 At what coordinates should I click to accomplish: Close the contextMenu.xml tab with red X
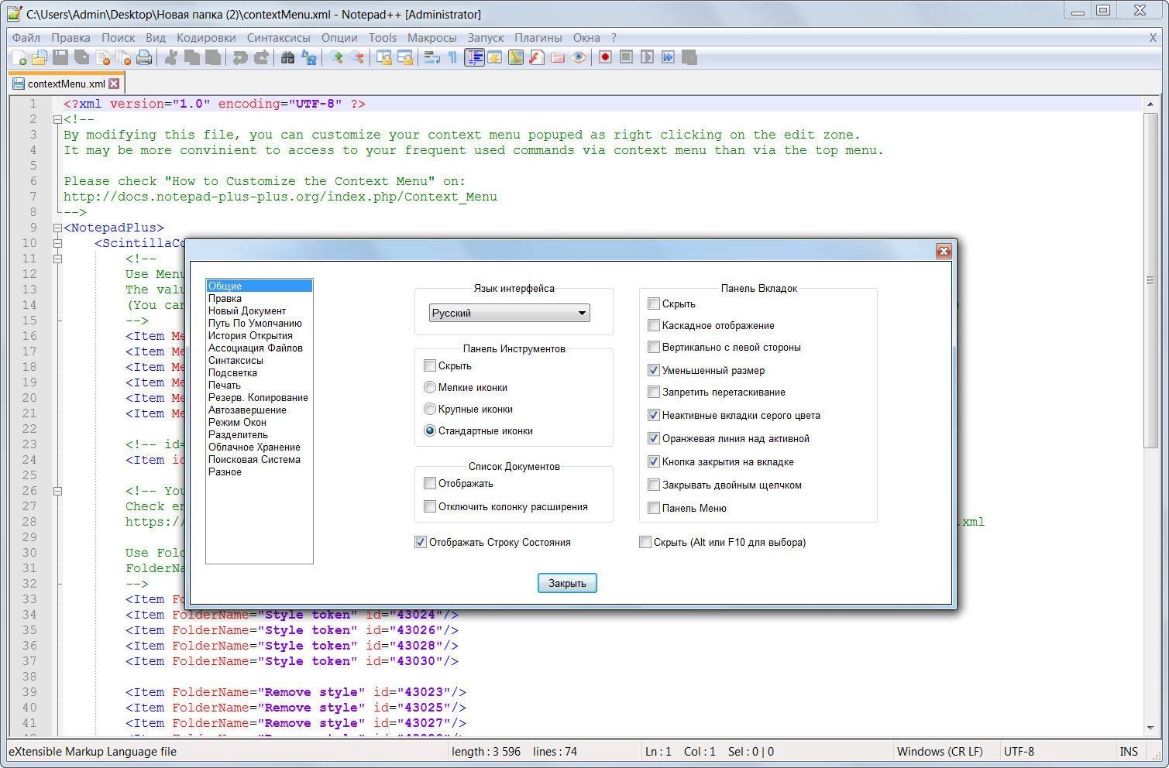tap(114, 84)
